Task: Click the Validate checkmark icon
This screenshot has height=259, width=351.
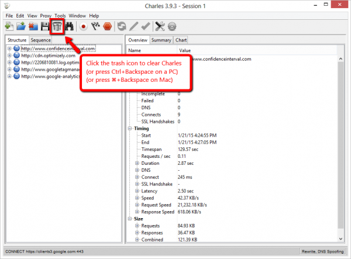Action: point(146,26)
